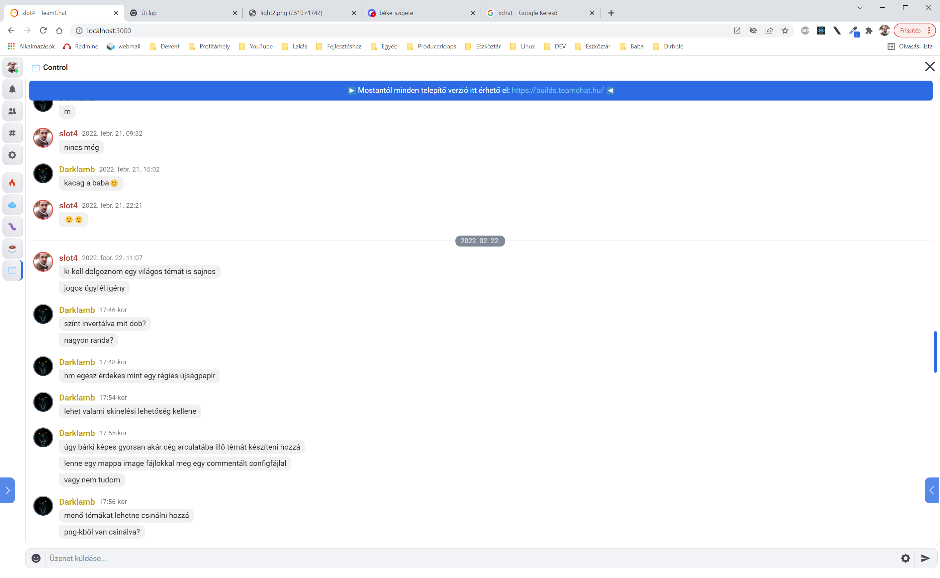This screenshot has height=578, width=940.
Task: Open channels hashtag icon in sidebar
Action: coord(12,133)
